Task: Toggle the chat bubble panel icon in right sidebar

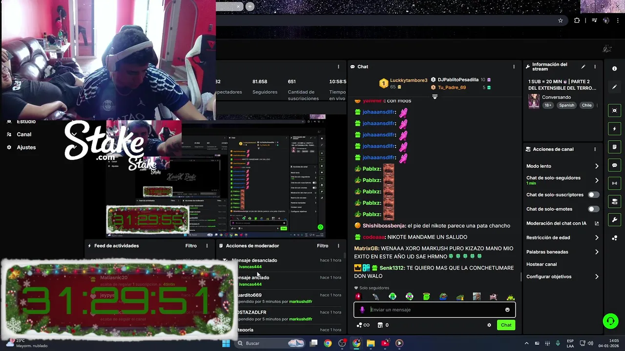Action: pos(614,165)
